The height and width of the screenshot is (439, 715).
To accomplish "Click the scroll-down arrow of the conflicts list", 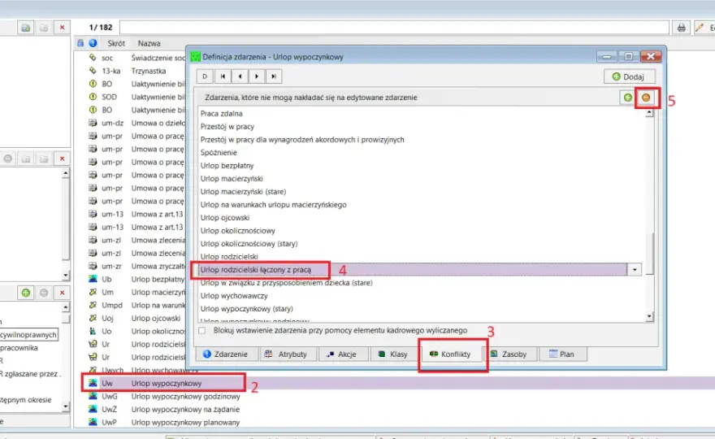I will 649,316.
